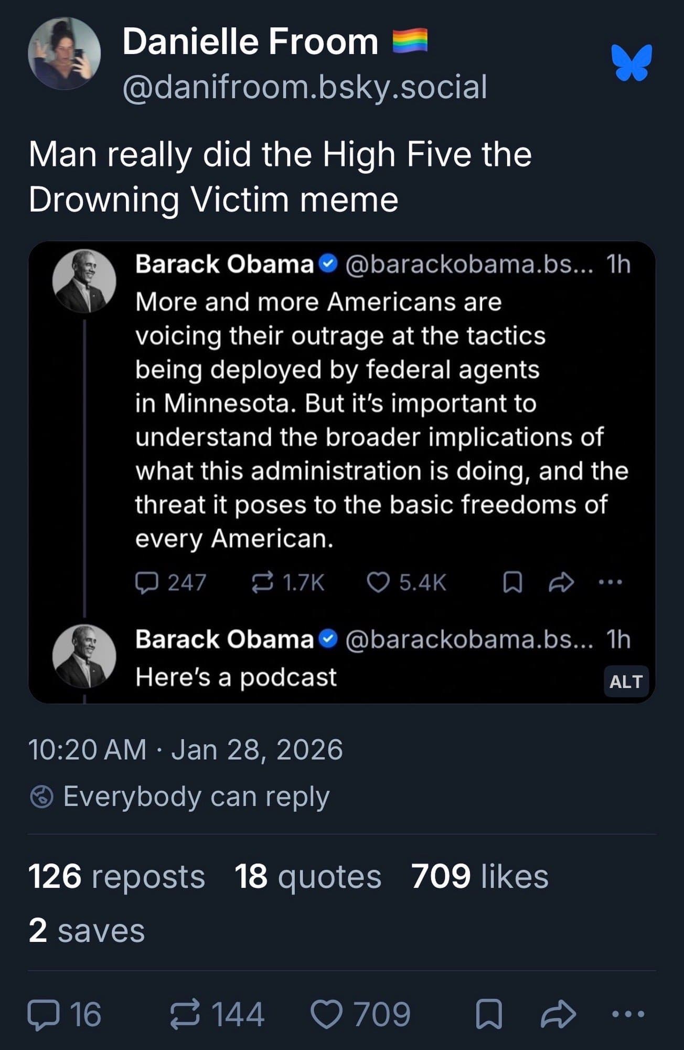Click heart icon in quoted Obama post
684x1050 pixels.
(378, 583)
